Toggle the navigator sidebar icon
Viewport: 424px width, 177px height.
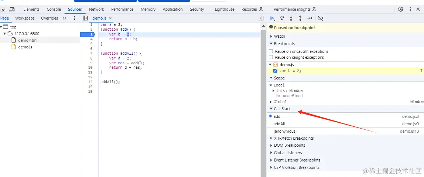(x=85, y=18)
